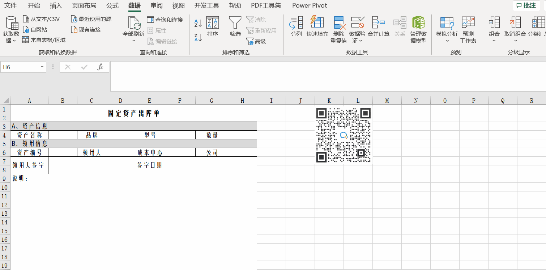Import data with 从文本/CSV
Viewport: 546px width, 270px height.
coord(41,19)
